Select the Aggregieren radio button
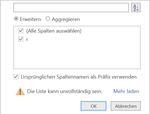The image size is (150, 114). (48, 19)
